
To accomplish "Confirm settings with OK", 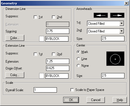I will 71,100.
